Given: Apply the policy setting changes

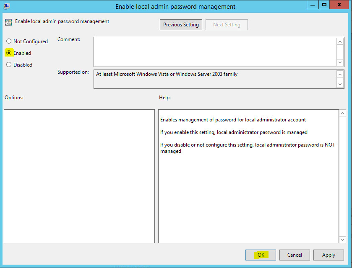Looking at the screenshot, I should pyautogui.click(x=329, y=255).
